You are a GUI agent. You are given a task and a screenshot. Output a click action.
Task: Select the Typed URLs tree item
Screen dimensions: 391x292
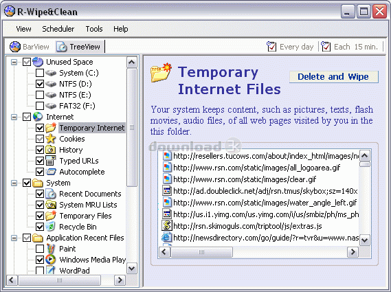79,161
